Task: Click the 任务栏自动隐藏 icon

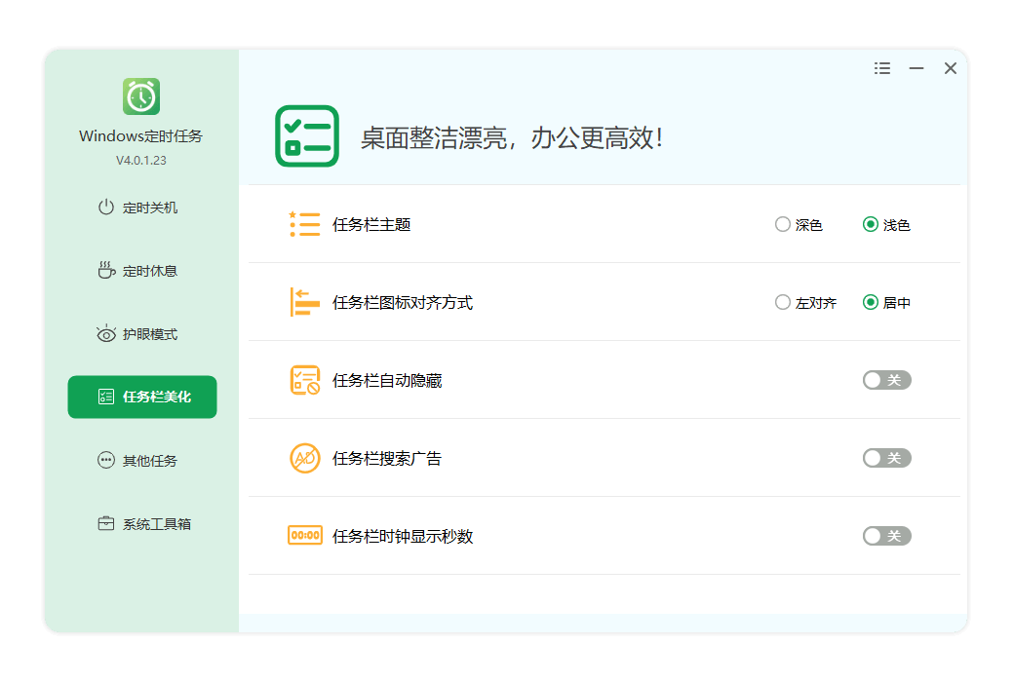Action: tap(304, 380)
